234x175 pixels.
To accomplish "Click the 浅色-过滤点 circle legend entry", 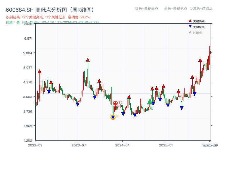I will tap(202, 8).
